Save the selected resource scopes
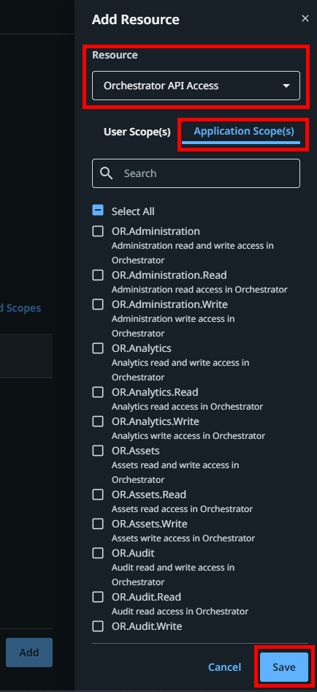Viewport: 317px width, 692px height. (x=284, y=667)
